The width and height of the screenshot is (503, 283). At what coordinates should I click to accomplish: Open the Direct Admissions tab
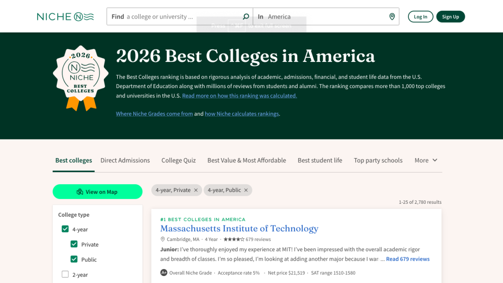(x=125, y=160)
